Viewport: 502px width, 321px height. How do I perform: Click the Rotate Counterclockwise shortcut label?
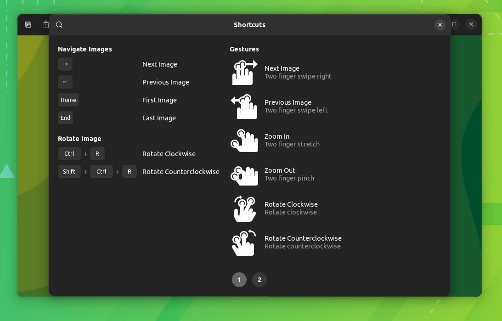[x=180, y=171]
